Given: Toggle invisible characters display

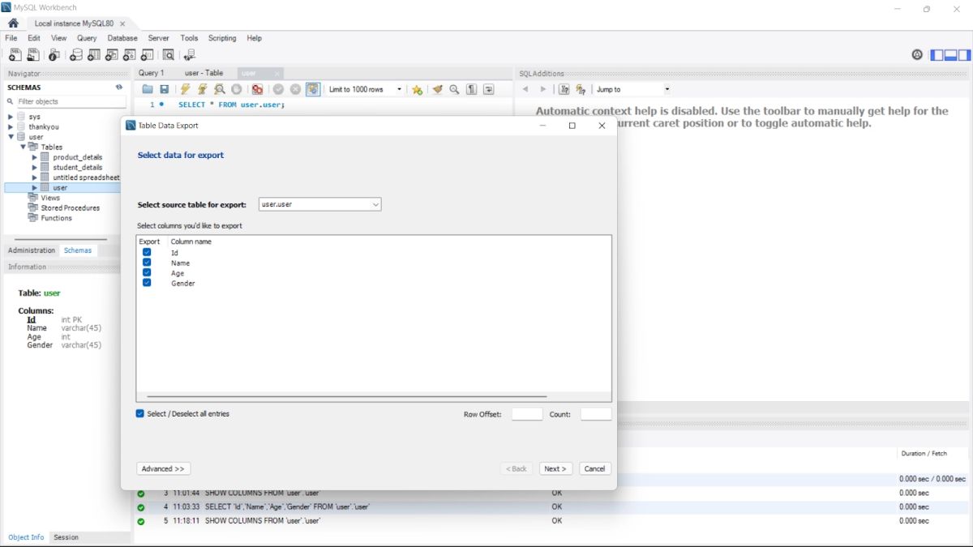Looking at the screenshot, I should click(471, 89).
